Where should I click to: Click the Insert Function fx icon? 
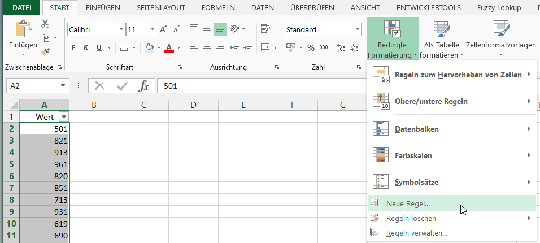(x=144, y=86)
